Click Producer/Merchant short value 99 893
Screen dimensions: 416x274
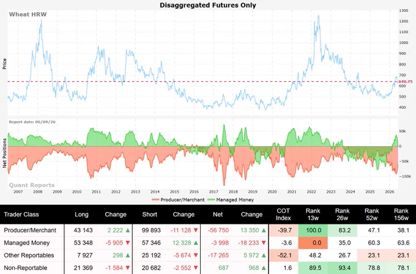pyautogui.click(x=151, y=230)
